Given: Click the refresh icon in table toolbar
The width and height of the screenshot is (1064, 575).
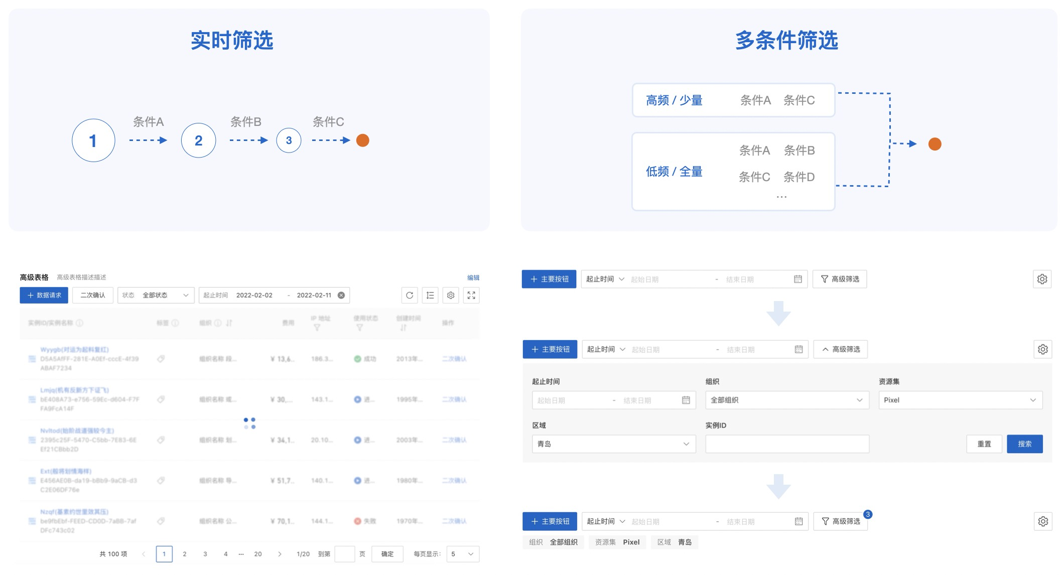Looking at the screenshot, I should pyautogui.click(x=410, y=296).
